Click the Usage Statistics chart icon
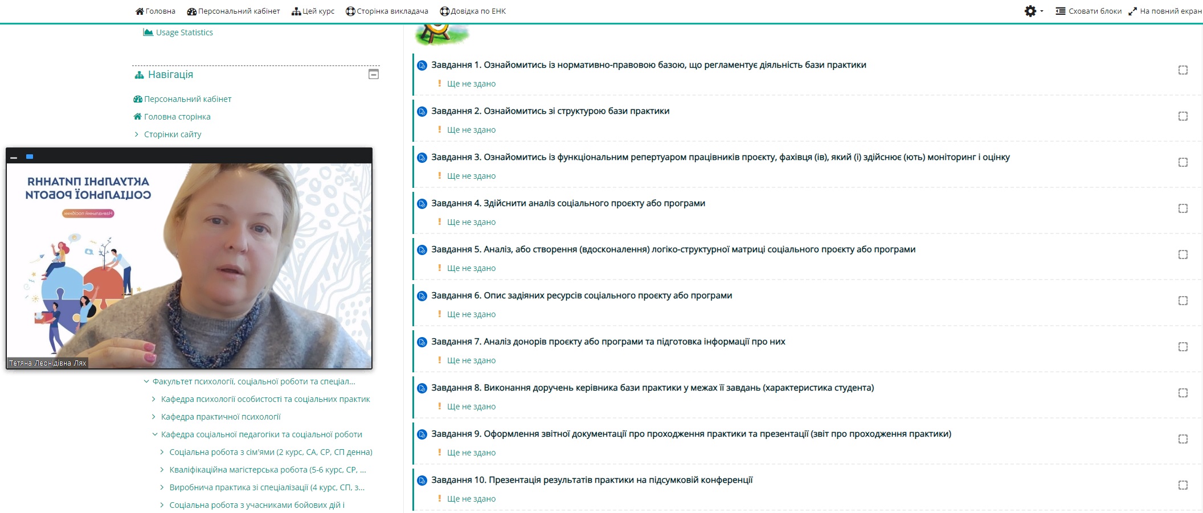1203x513 pixels. [x=148, y=32]
